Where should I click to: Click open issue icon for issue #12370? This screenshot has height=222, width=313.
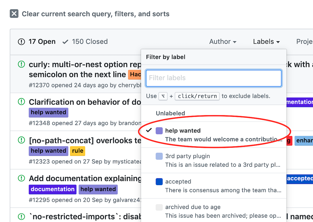point(21,64)
